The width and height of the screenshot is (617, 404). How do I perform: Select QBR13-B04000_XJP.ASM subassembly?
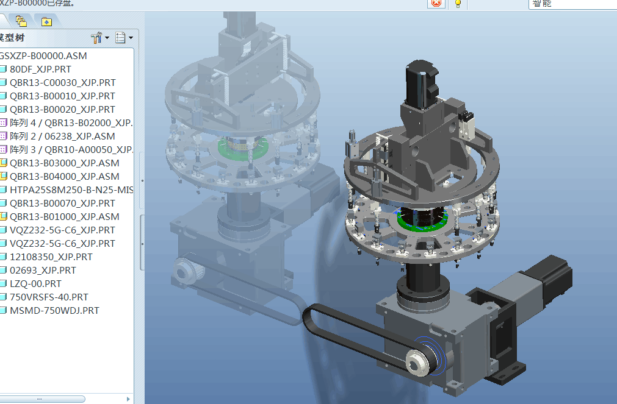pos(65,176)
